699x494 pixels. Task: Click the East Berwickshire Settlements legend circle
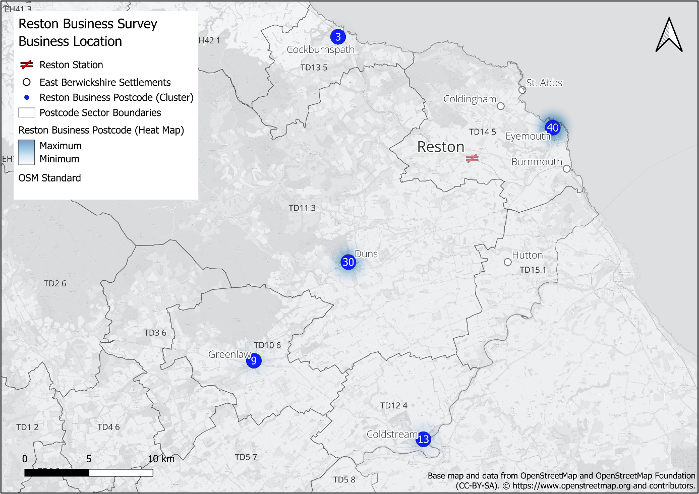27,82
